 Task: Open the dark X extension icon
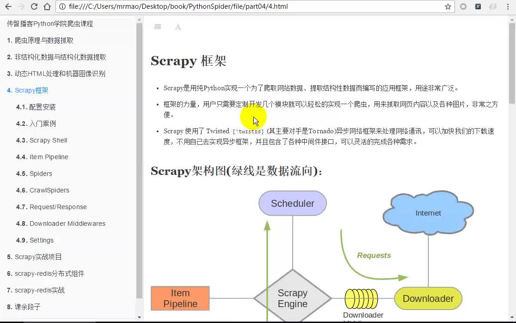477,7
